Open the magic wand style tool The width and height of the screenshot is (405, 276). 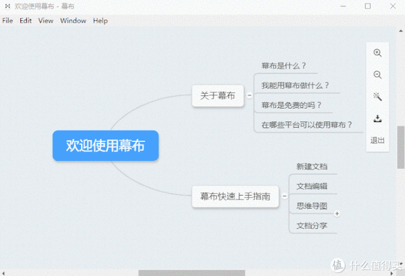click(377, 96)
